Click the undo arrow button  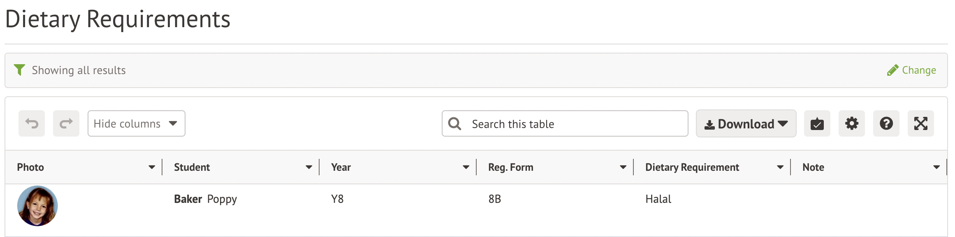tap(32, 123)
